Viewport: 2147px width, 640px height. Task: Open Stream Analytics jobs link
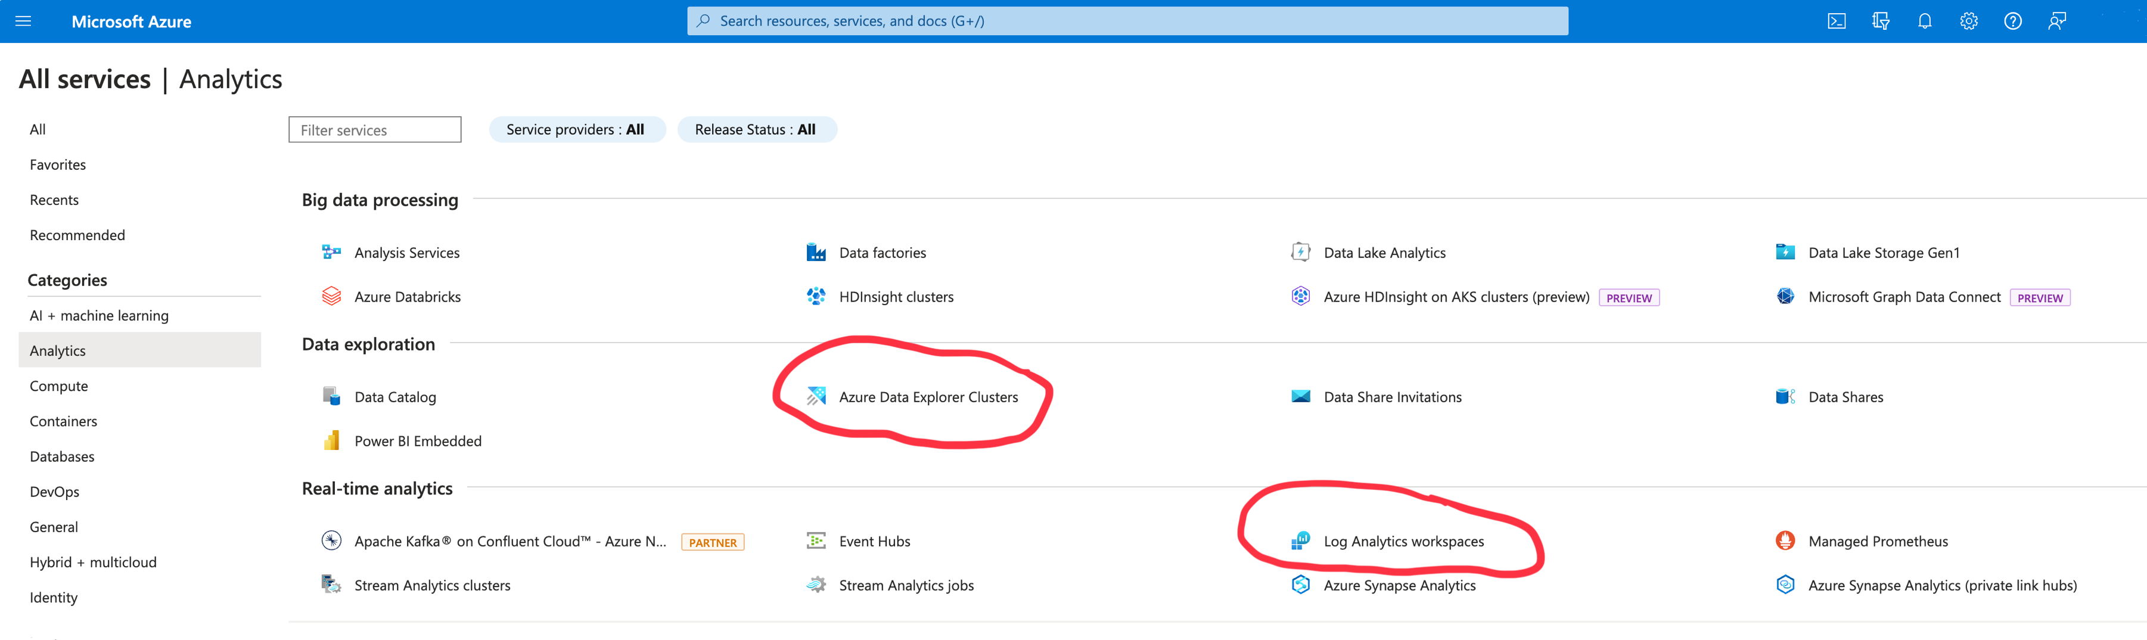pyautogui.click(x=906, y=585)
